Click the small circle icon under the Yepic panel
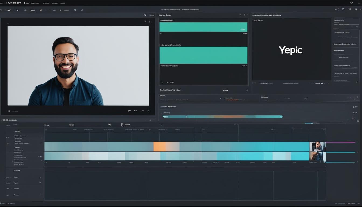Screen dimensions: 362x207 [322, 84]
